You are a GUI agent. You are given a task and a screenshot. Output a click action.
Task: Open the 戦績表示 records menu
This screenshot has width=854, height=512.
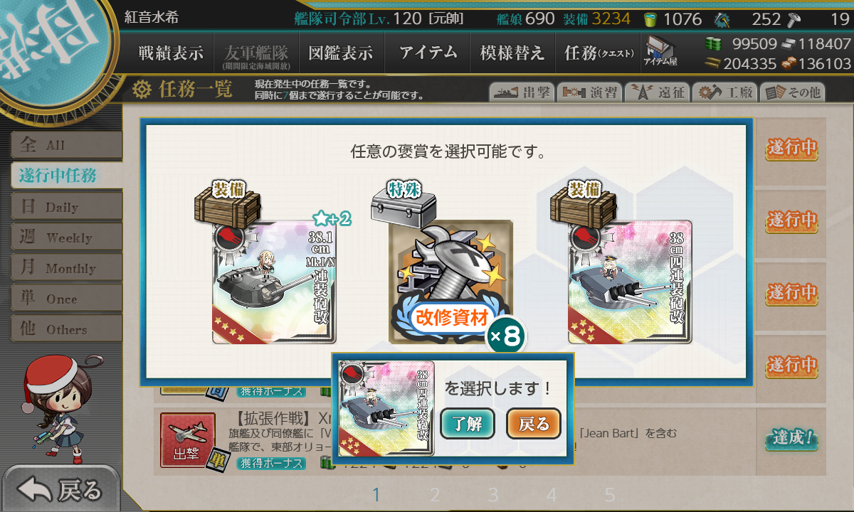[171, 53]
